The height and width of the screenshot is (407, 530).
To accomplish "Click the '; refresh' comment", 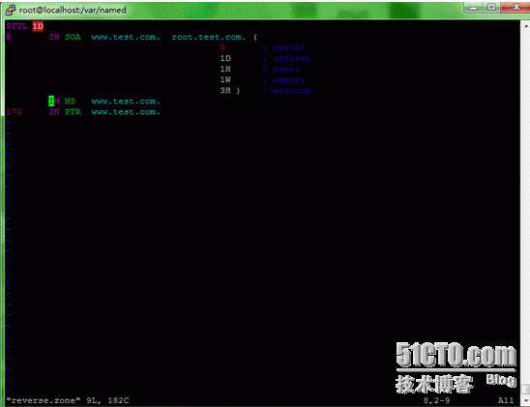I will tap(286, 58).
